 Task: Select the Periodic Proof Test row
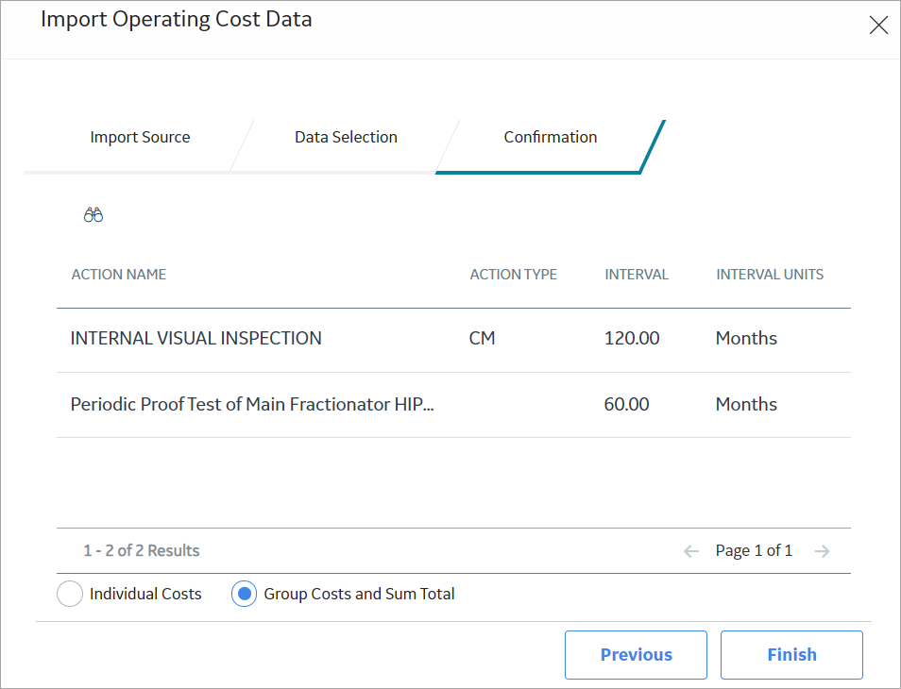453,405
